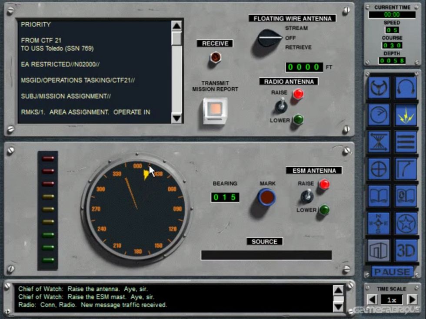This screenshot has width=426, height=319.
Task: Open the book icon with portrait
Action: pyautogui.click(x=406, y=196)
